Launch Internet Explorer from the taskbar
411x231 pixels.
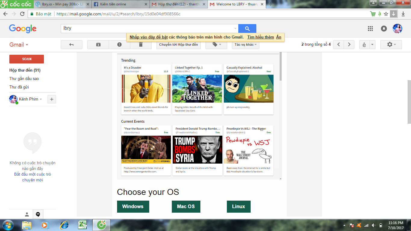point(64,225)
